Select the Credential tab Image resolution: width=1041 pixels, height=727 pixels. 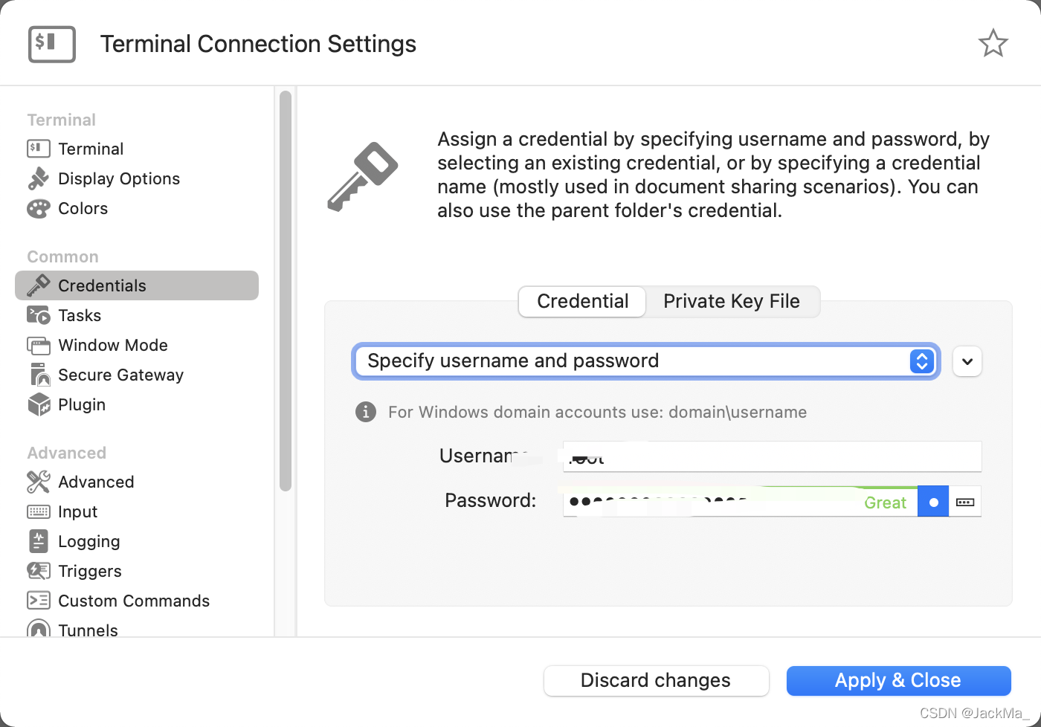pos(582,301)
